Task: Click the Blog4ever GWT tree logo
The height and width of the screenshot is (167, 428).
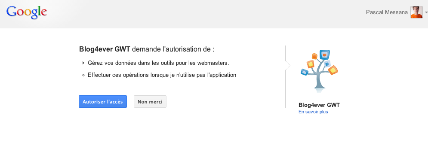Action: pos(319,71)
